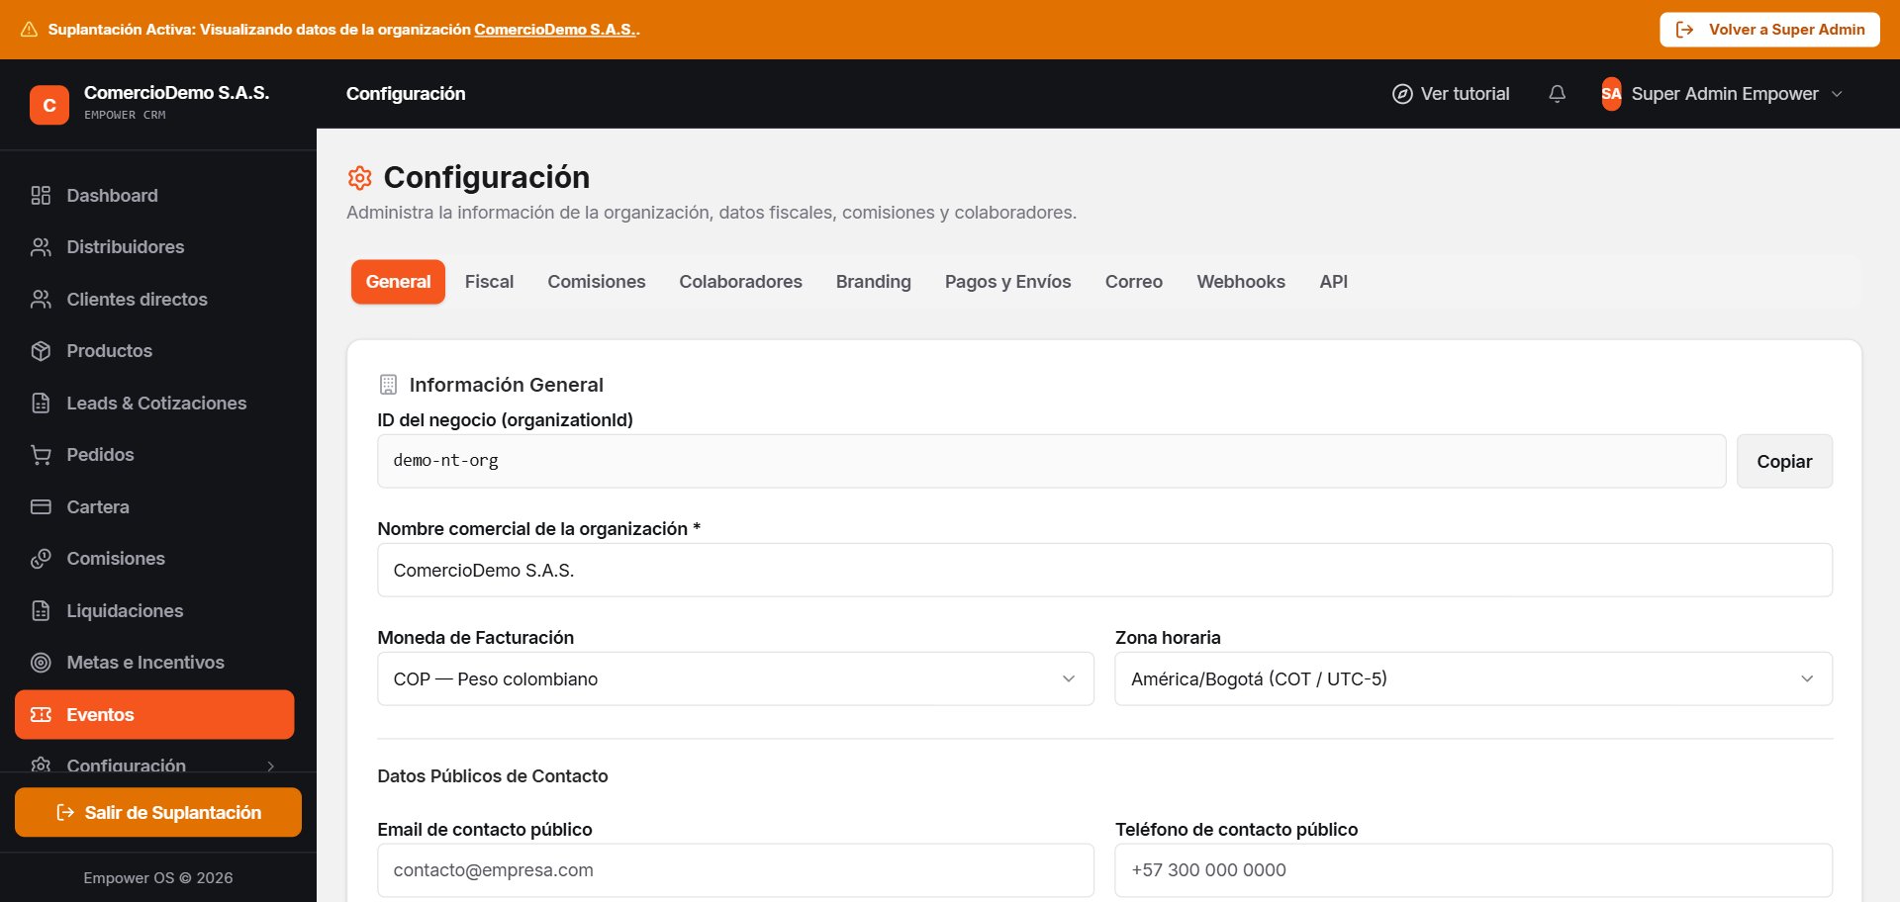Click the Copiar button
The image size is (1900, 902).
(x=1784, y=462)
